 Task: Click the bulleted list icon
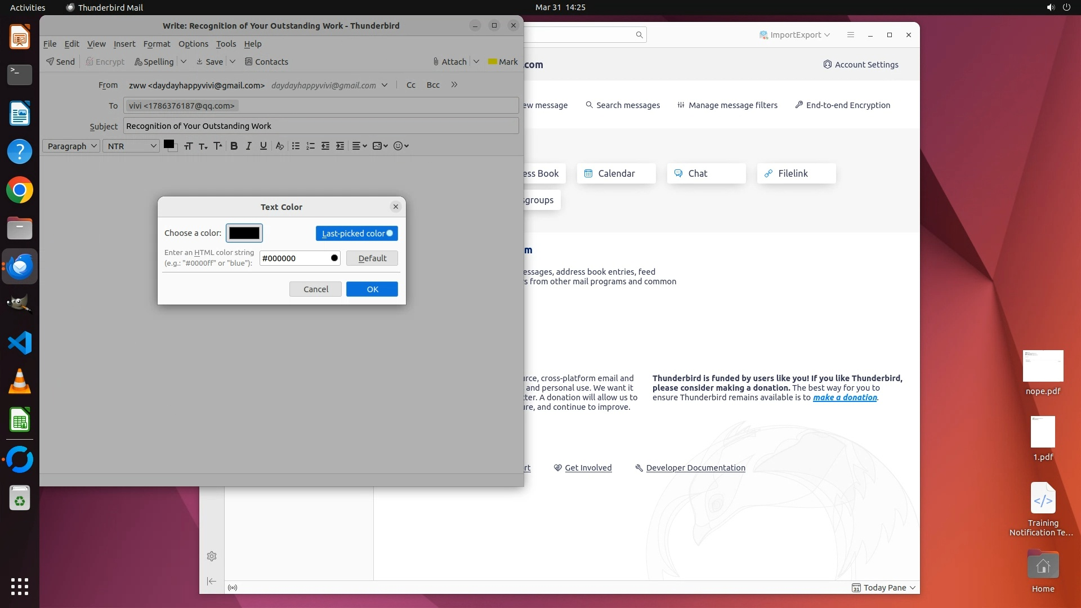(x=296, y=146)
